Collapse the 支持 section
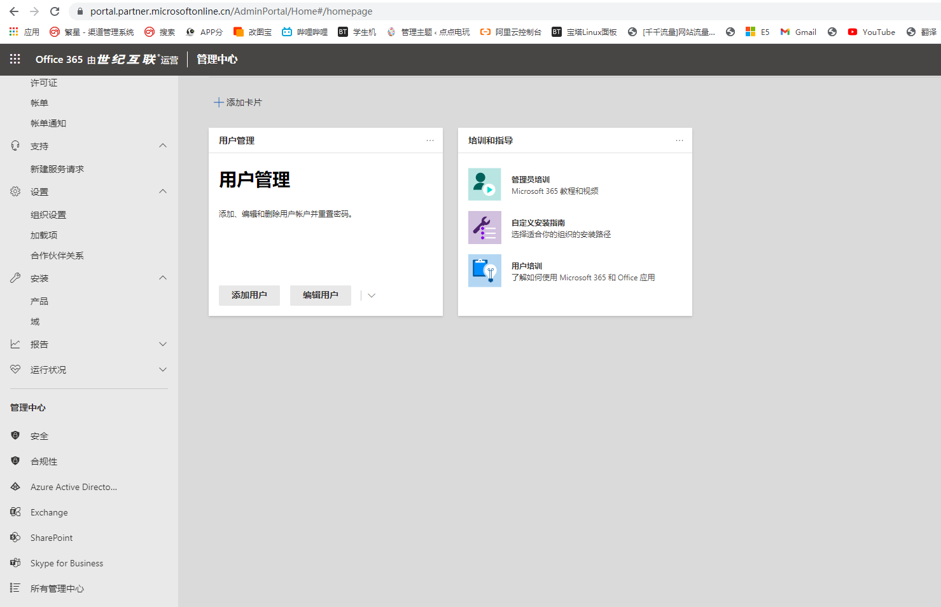Viewport: 941px width, 607px height. 163,146
